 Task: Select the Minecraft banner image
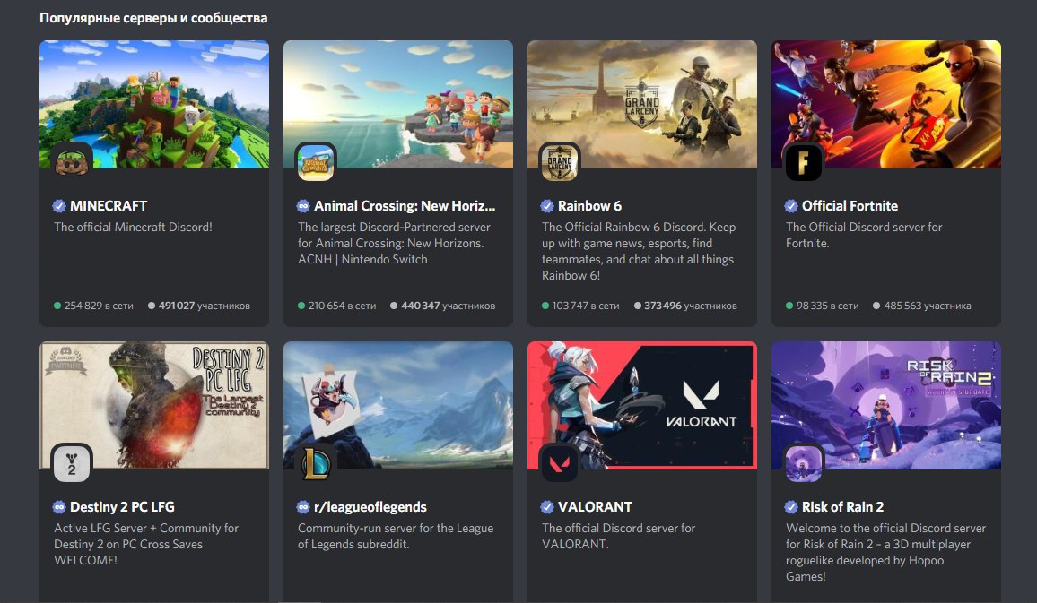pyautogui.click(x=154, y=104)
